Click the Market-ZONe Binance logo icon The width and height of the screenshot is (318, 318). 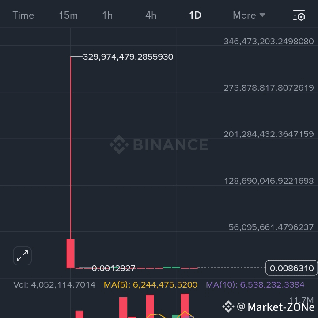point(228,307)
